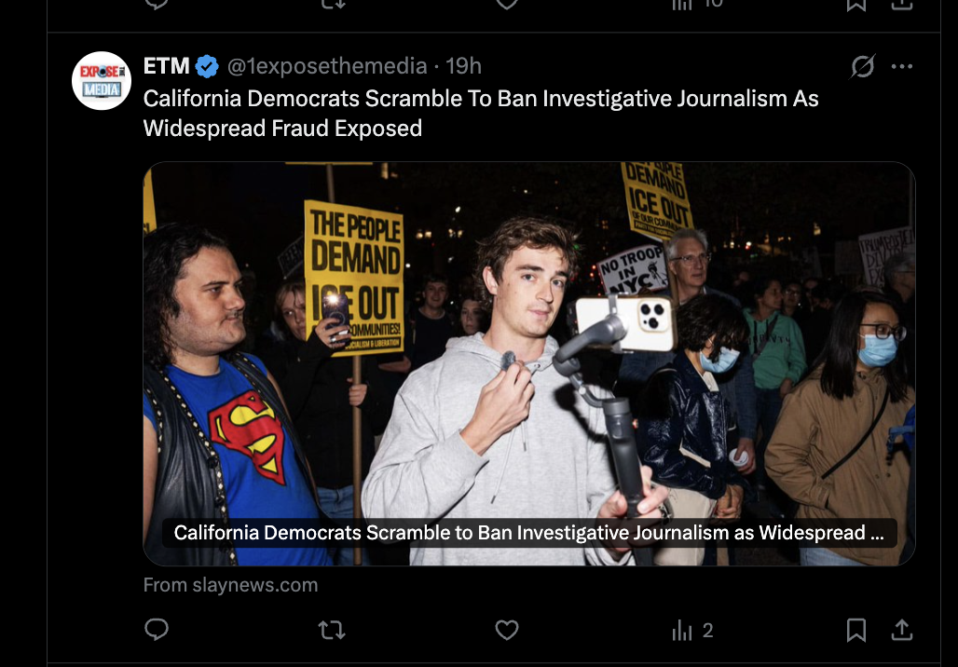958x667 pixels.
Task: Click the Grok icon on ETM's post
Action: (x=863, y=66)
